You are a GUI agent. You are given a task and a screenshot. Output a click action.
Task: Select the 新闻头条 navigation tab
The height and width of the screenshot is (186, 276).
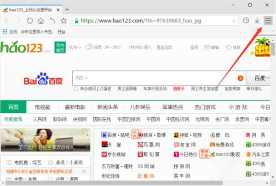[108, 107]
